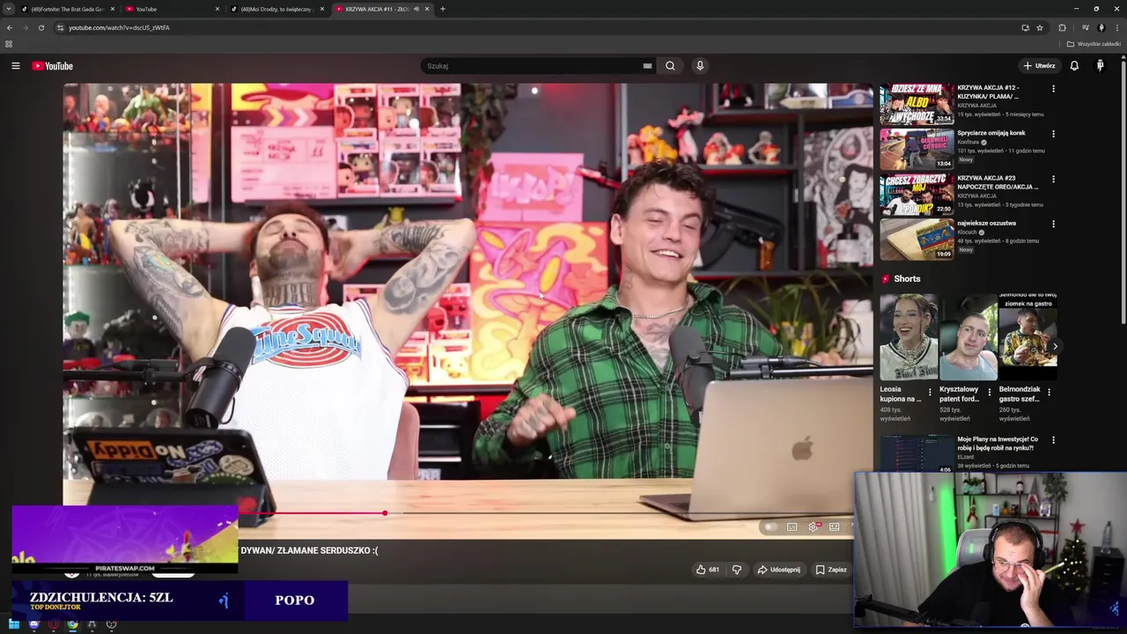Open options for Belmondziak gastro short

pos(1049,392)
